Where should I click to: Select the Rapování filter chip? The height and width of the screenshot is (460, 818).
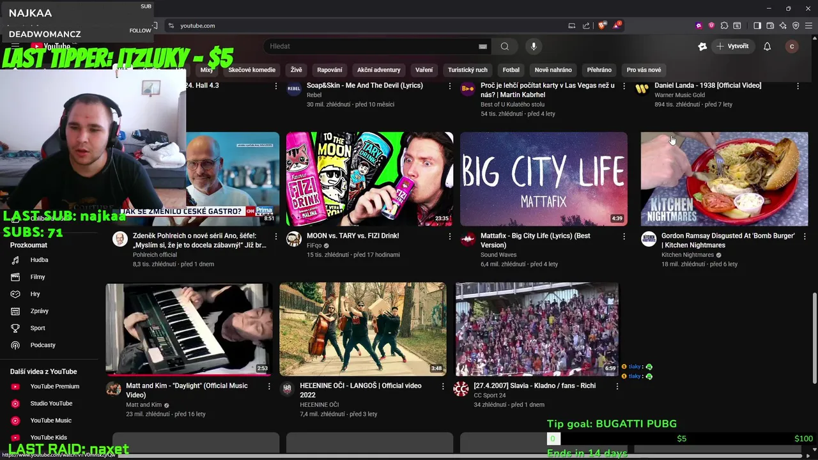[x=330, y=70]
